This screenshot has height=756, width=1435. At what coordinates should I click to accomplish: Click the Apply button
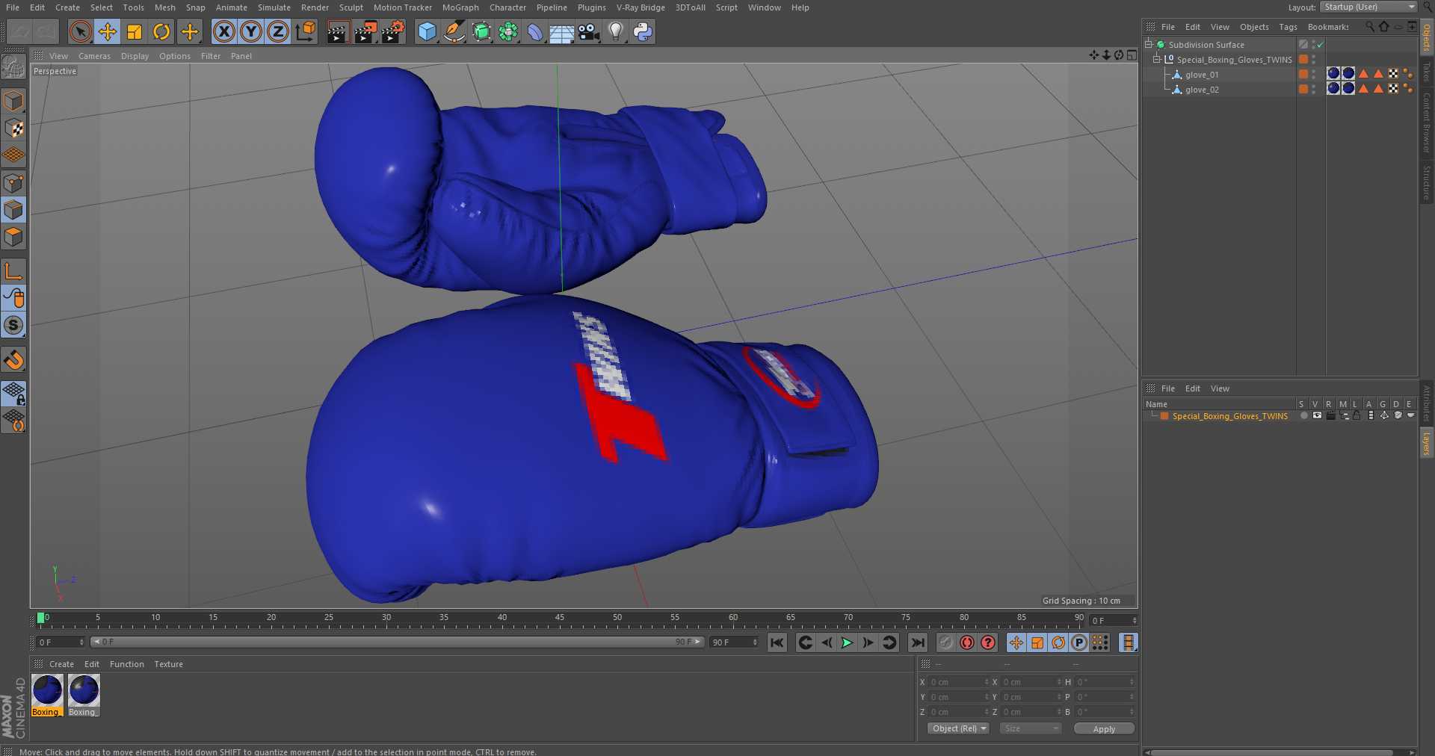tap(1104, 728)
